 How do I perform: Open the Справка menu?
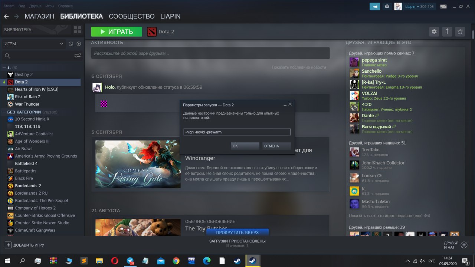(65, 6)
